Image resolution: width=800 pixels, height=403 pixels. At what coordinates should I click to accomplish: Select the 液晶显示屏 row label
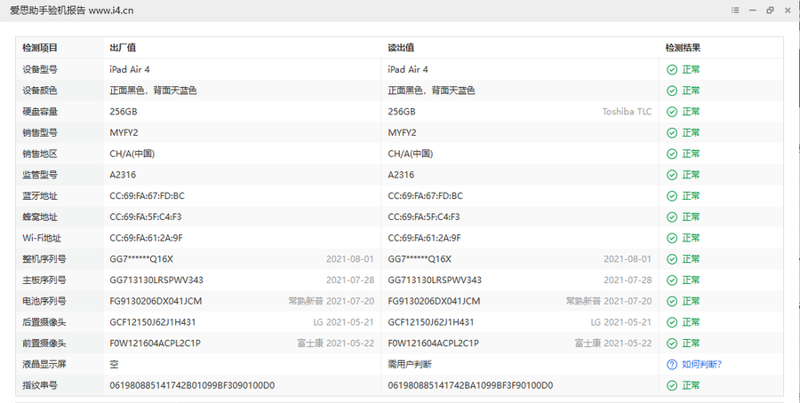point(44,364)
